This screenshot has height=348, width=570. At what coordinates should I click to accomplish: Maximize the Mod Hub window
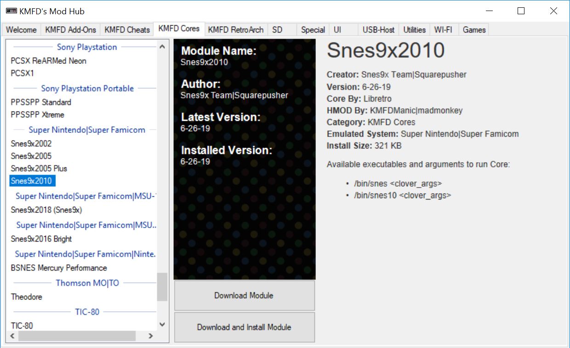[521, 11]
